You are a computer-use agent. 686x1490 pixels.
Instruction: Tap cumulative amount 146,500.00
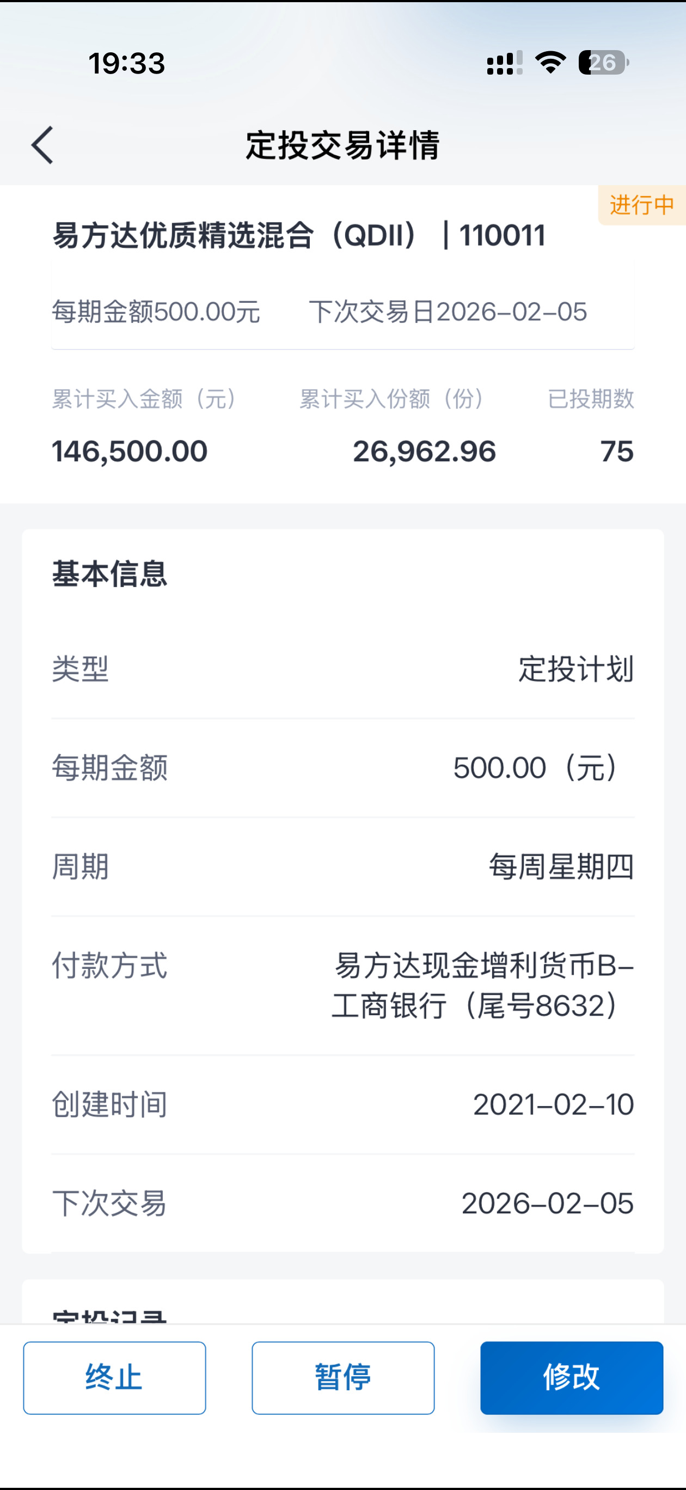(x=130, y=451)
